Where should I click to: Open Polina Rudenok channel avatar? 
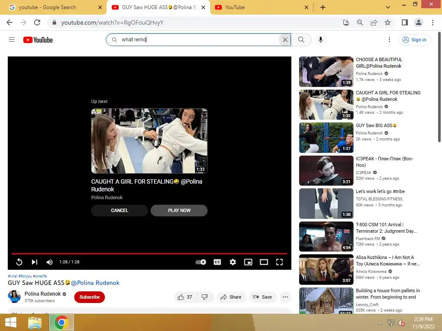coord(14,297)
